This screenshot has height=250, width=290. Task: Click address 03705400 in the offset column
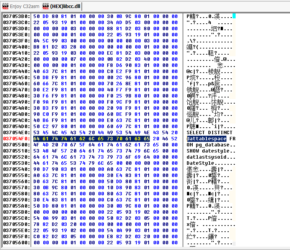(16, 47)
